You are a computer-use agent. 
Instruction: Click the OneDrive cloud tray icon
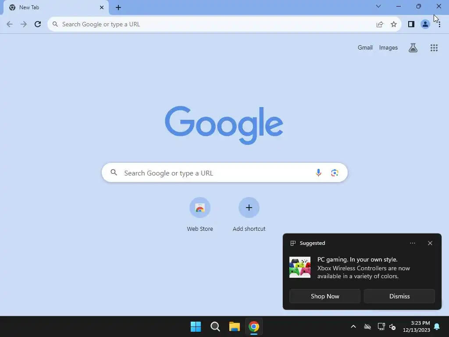click(x=367, y=326)
